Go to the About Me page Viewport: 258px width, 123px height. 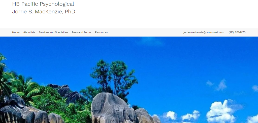[x=29, y=33]
